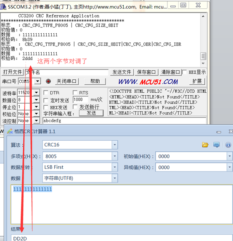This screenshot has width=233, height=241.
Task: Click the 帮助 button
Action: [x=95, y=81]
